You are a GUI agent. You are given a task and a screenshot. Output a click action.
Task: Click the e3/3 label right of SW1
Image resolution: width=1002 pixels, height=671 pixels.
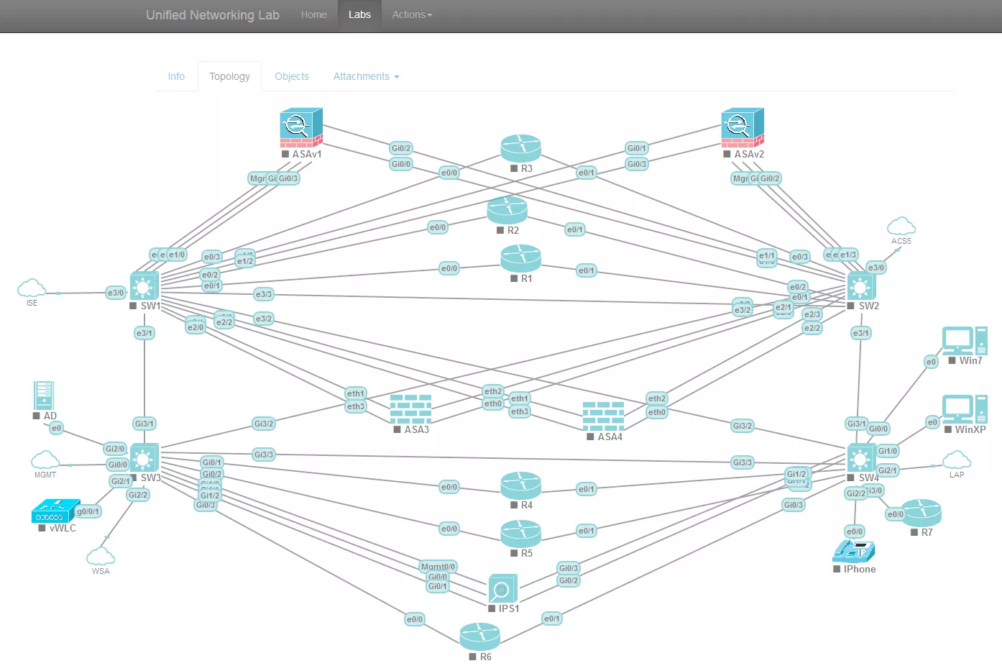pos(264,294)
